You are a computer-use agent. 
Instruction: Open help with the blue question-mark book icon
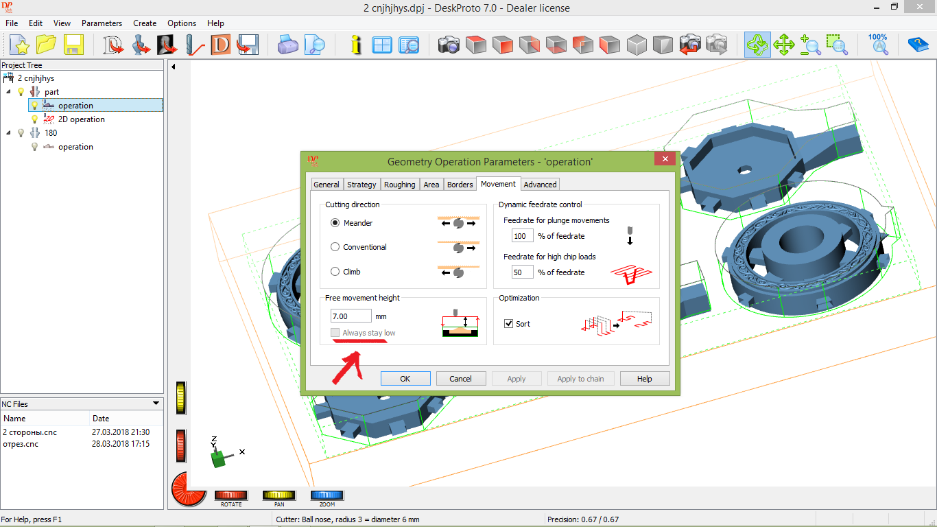click(x=918, y=45)
